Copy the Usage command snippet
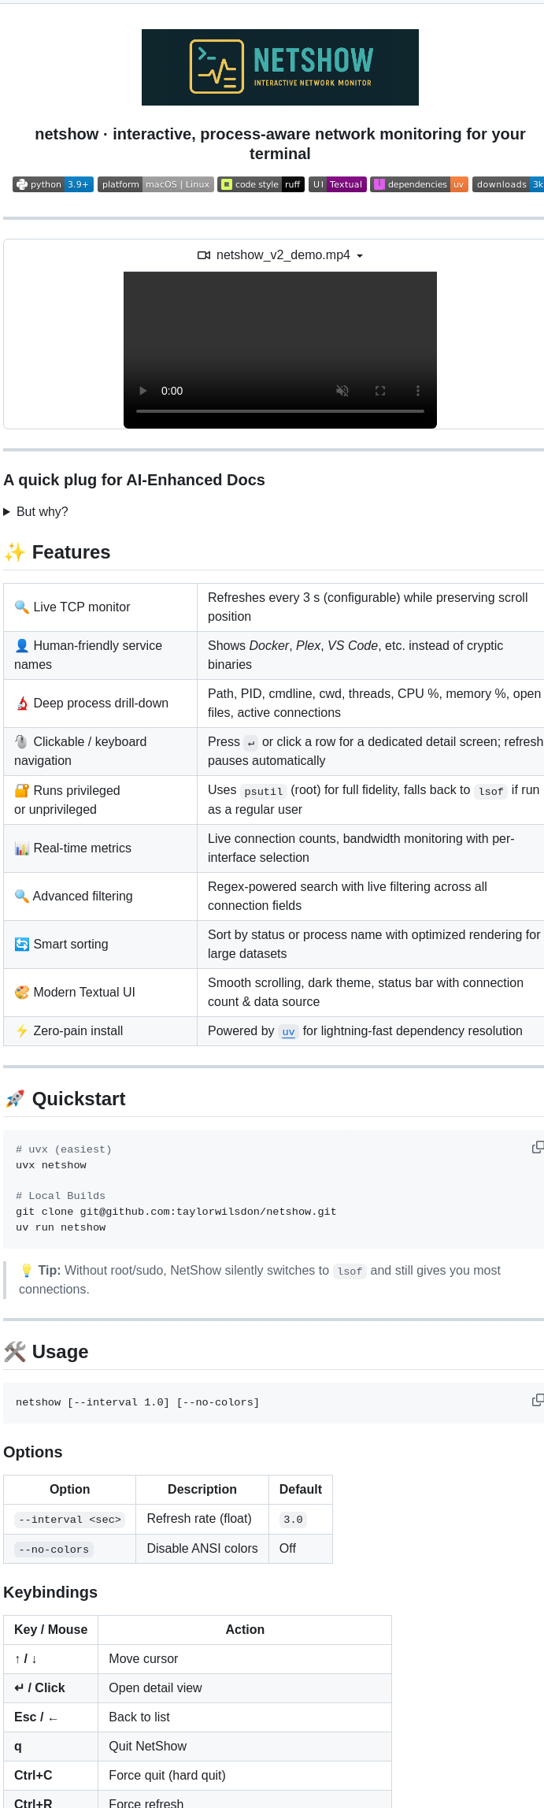The width and height of the screenshot is (544, 1808). 538,1400
